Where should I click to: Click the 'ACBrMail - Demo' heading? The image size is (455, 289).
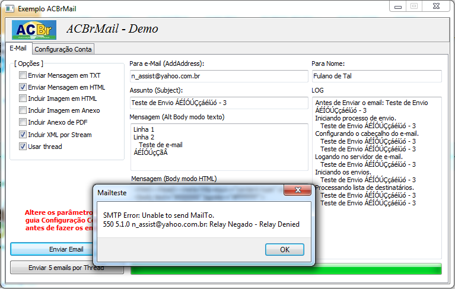pyautogui.click(x=112, y=28)
